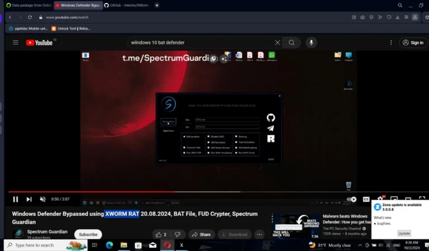The height and width of the screenshot is (251, 429).
Task: Like the video with thumbs up
Action: (x=161, y=234)
